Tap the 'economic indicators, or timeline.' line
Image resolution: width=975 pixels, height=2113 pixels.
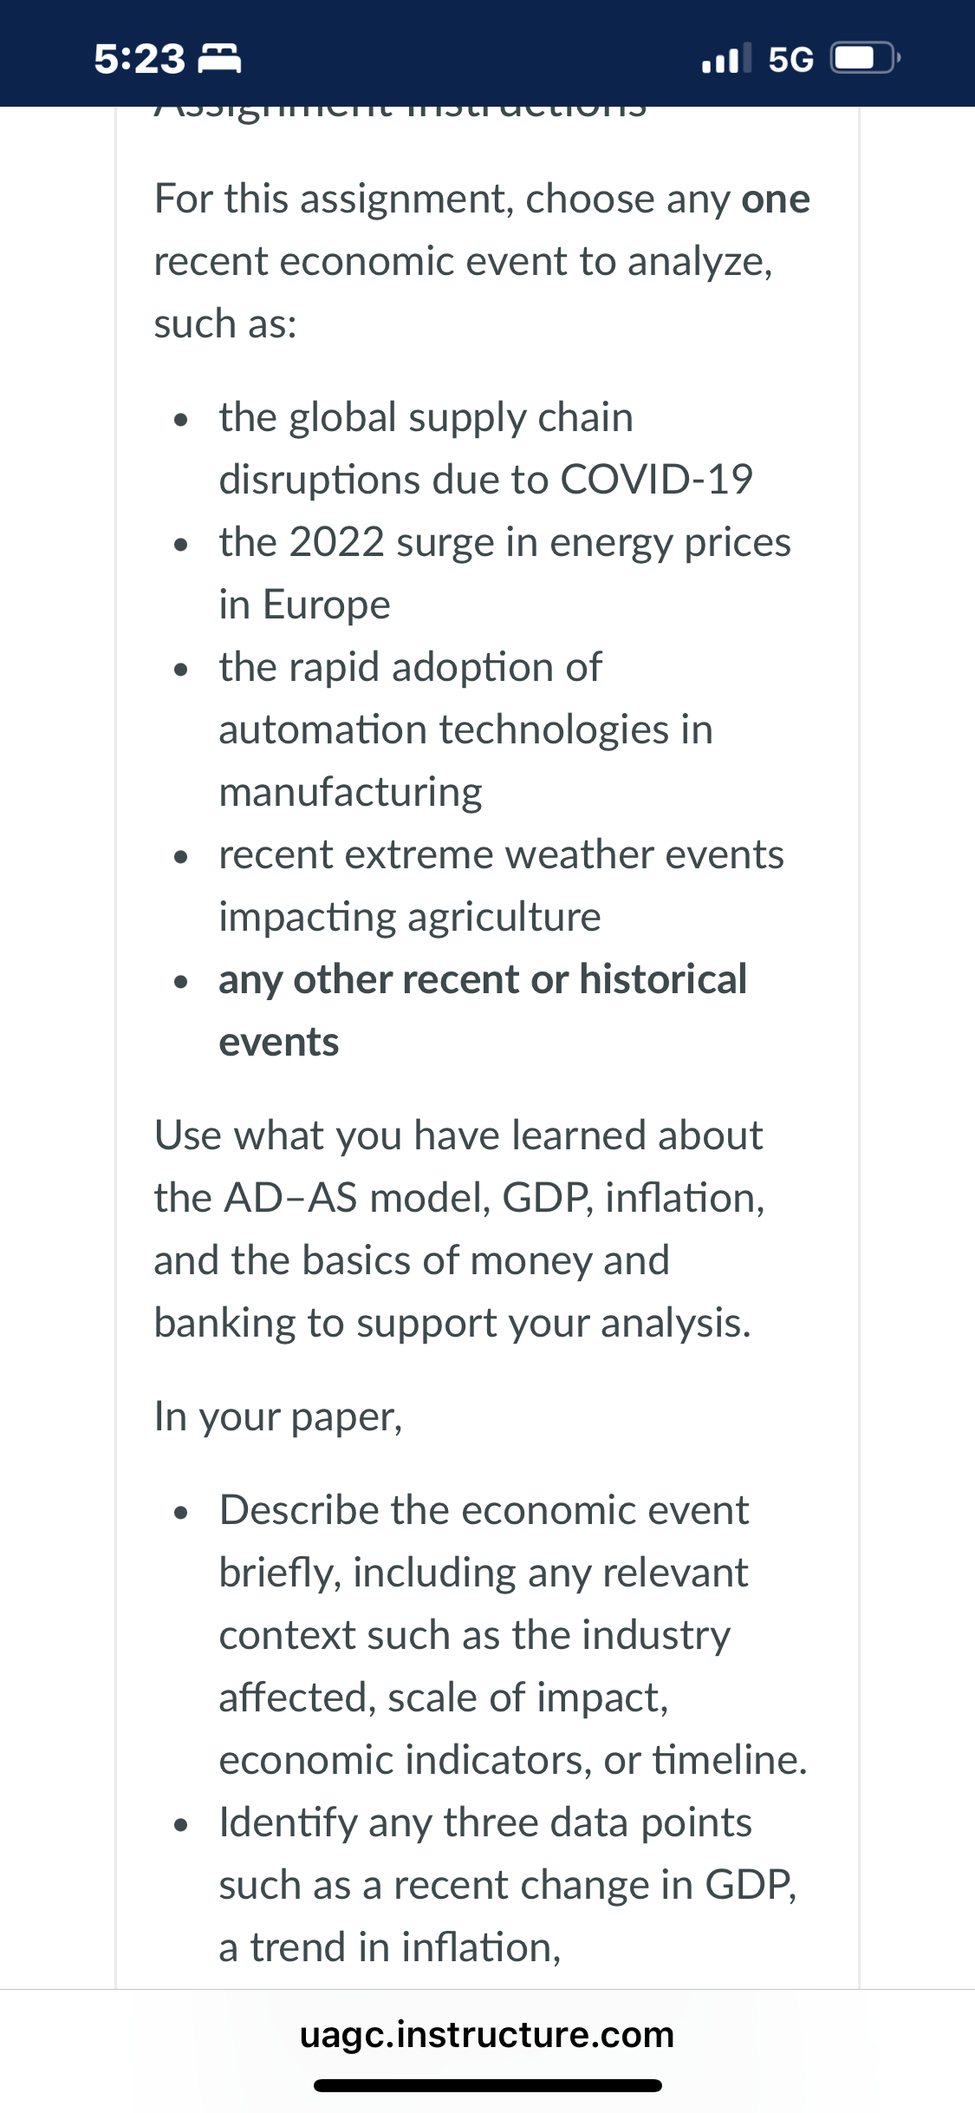tap(513, 1760)
